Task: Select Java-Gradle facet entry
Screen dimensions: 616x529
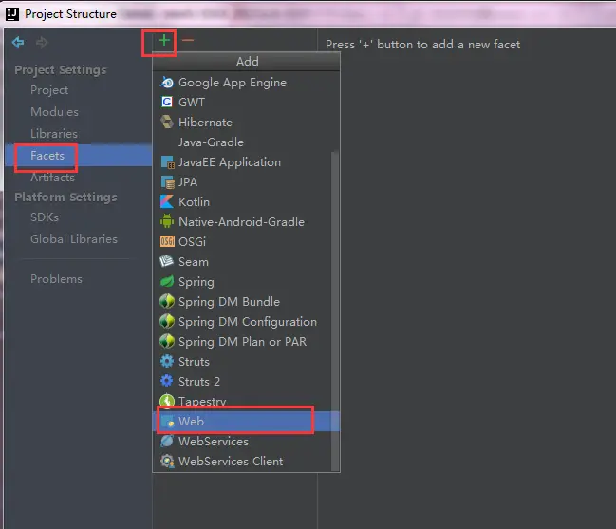Action: tap(247, 142)
